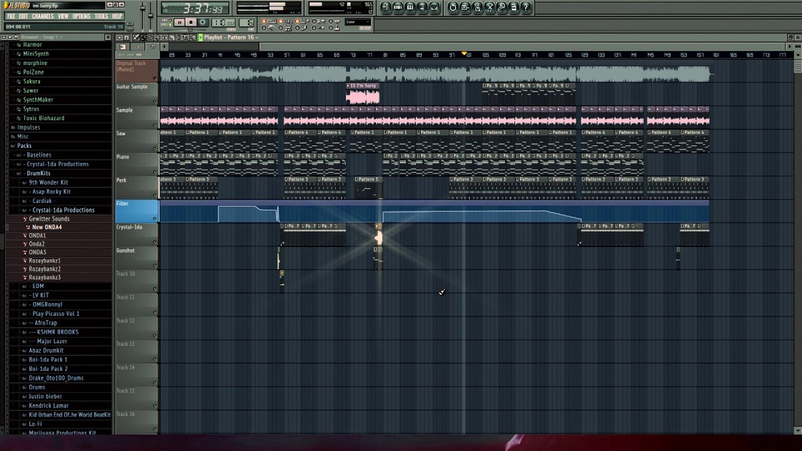This screenshot has width=802, height=451.
Task: Switch transport to Pattern mode radio
Action: (x=170, y=20)
